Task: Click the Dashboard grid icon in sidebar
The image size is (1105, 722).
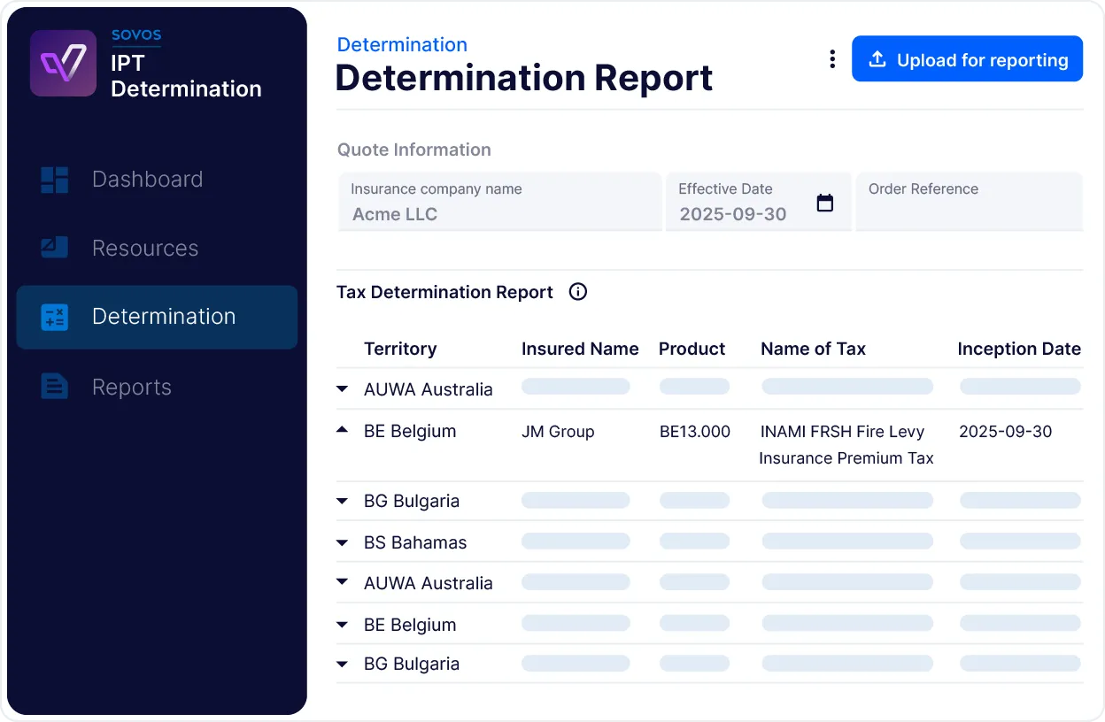Action: [x=55, y=180]
